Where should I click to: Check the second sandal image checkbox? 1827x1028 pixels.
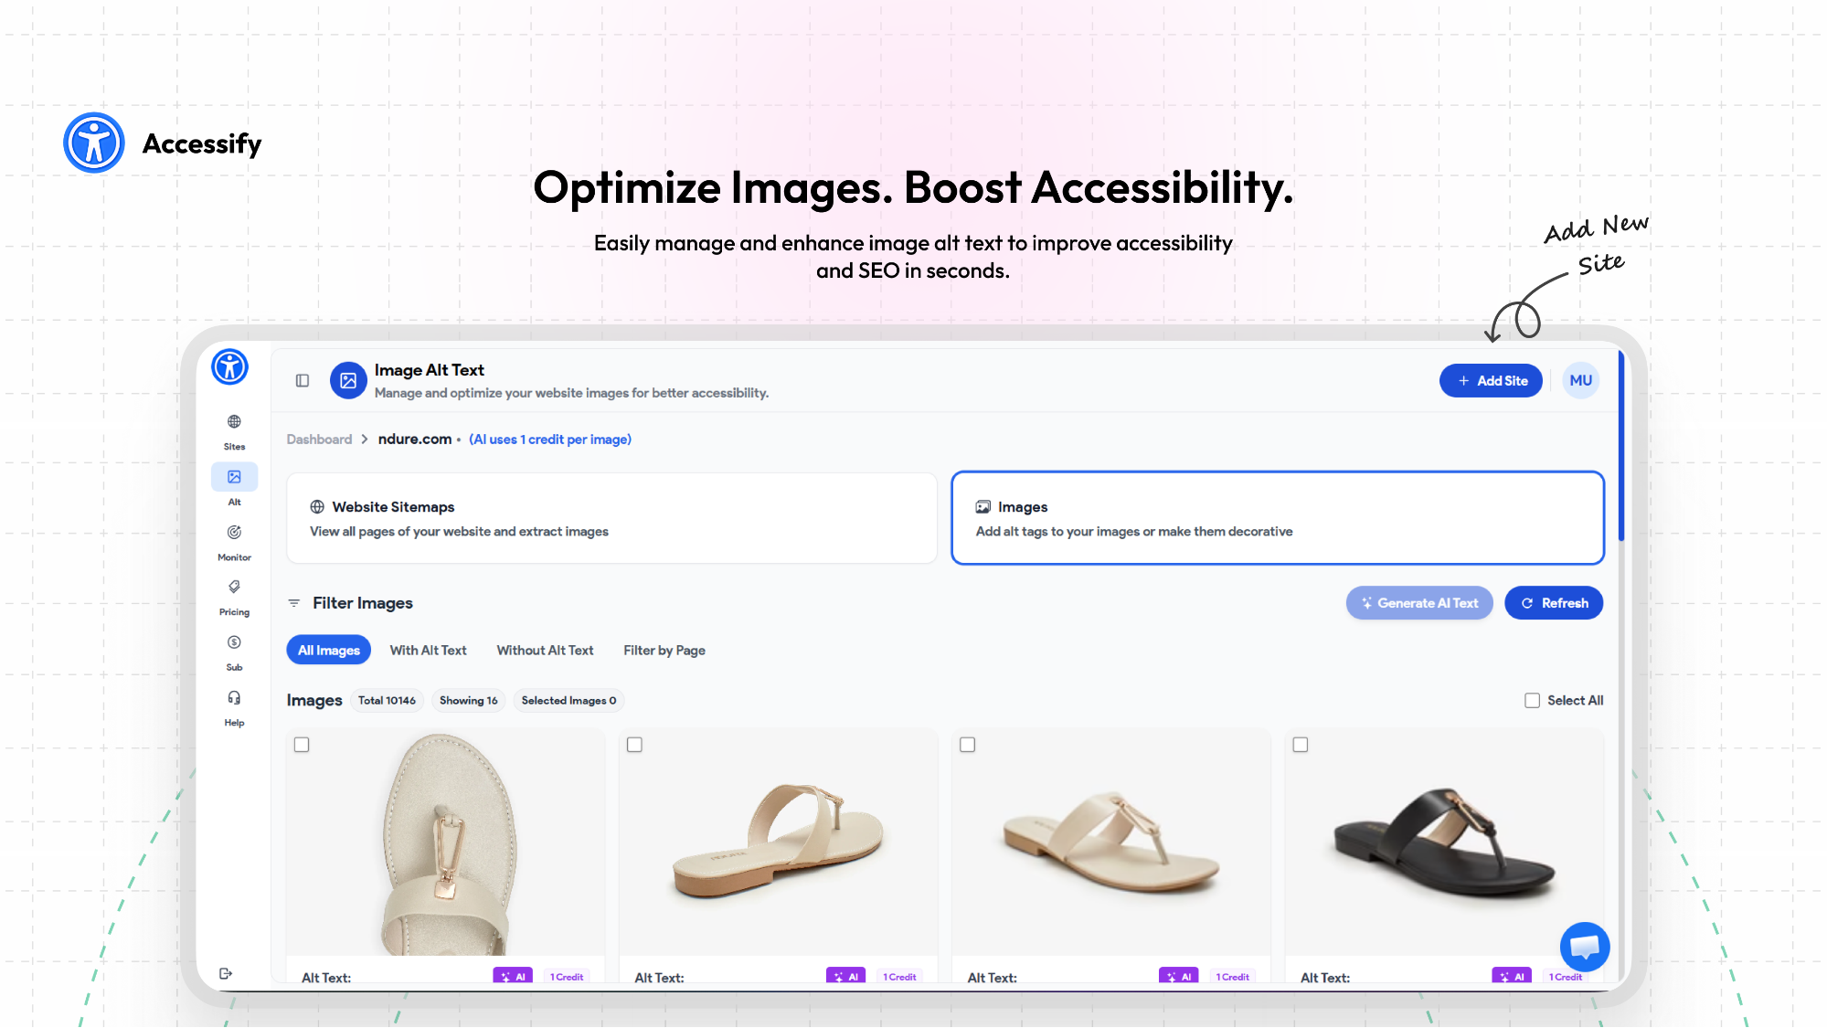(x=634, y=745)
